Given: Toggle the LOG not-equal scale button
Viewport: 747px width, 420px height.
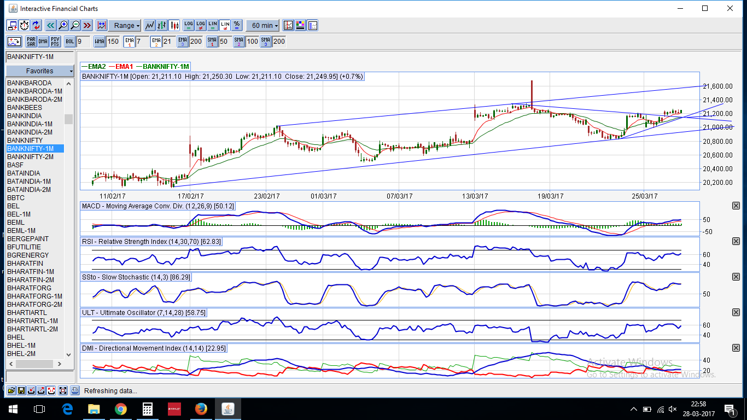Looking at the screenshot, I should pos(201,25).
